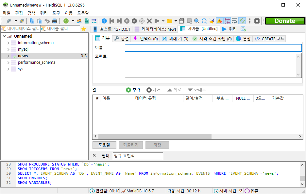Click the disconnect plug icon

(22, 21)
